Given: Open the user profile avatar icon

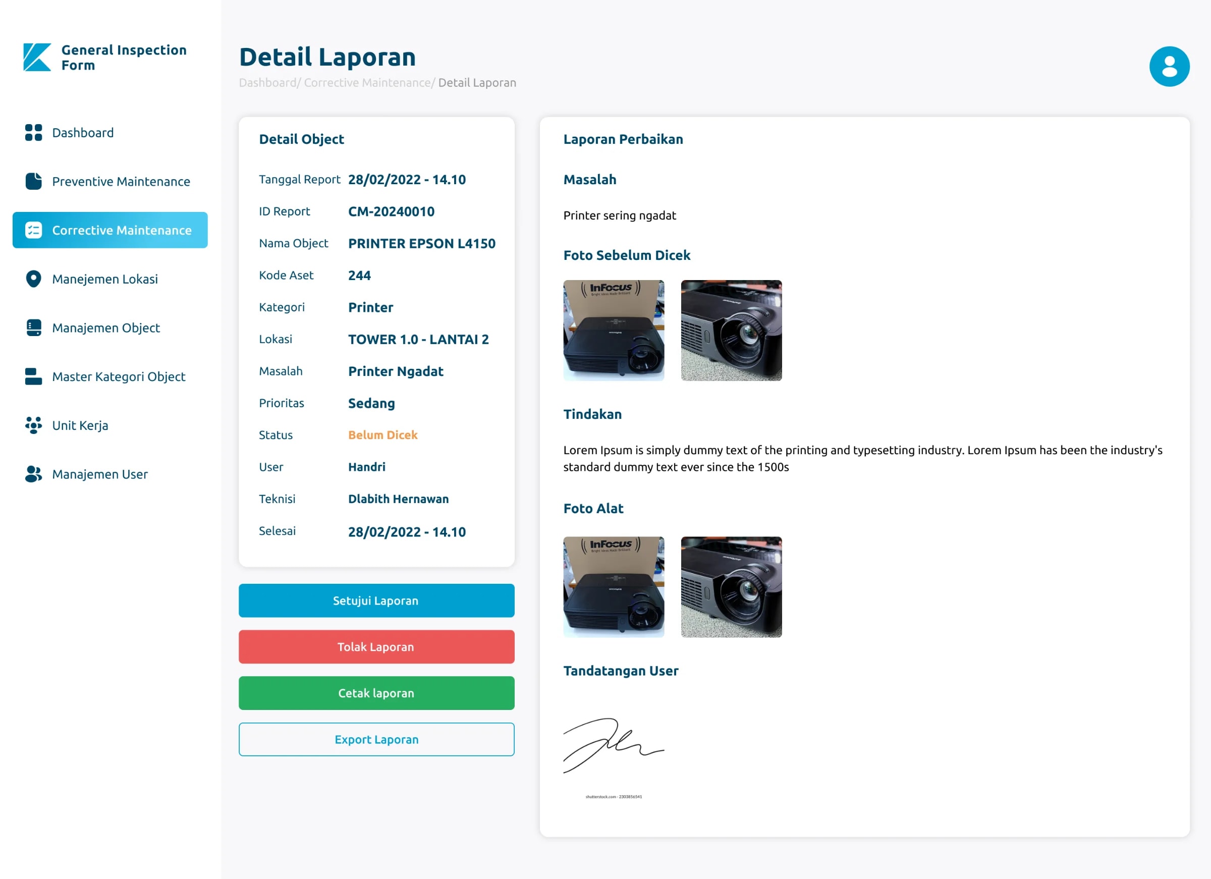Looking at the screenshot, I should click(x=1169, y=66).
